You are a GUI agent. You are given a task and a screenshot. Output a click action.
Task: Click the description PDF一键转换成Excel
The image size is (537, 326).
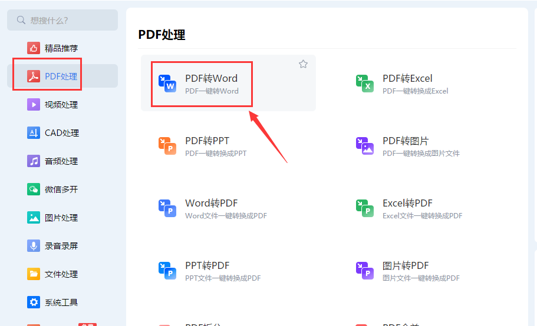416,91
